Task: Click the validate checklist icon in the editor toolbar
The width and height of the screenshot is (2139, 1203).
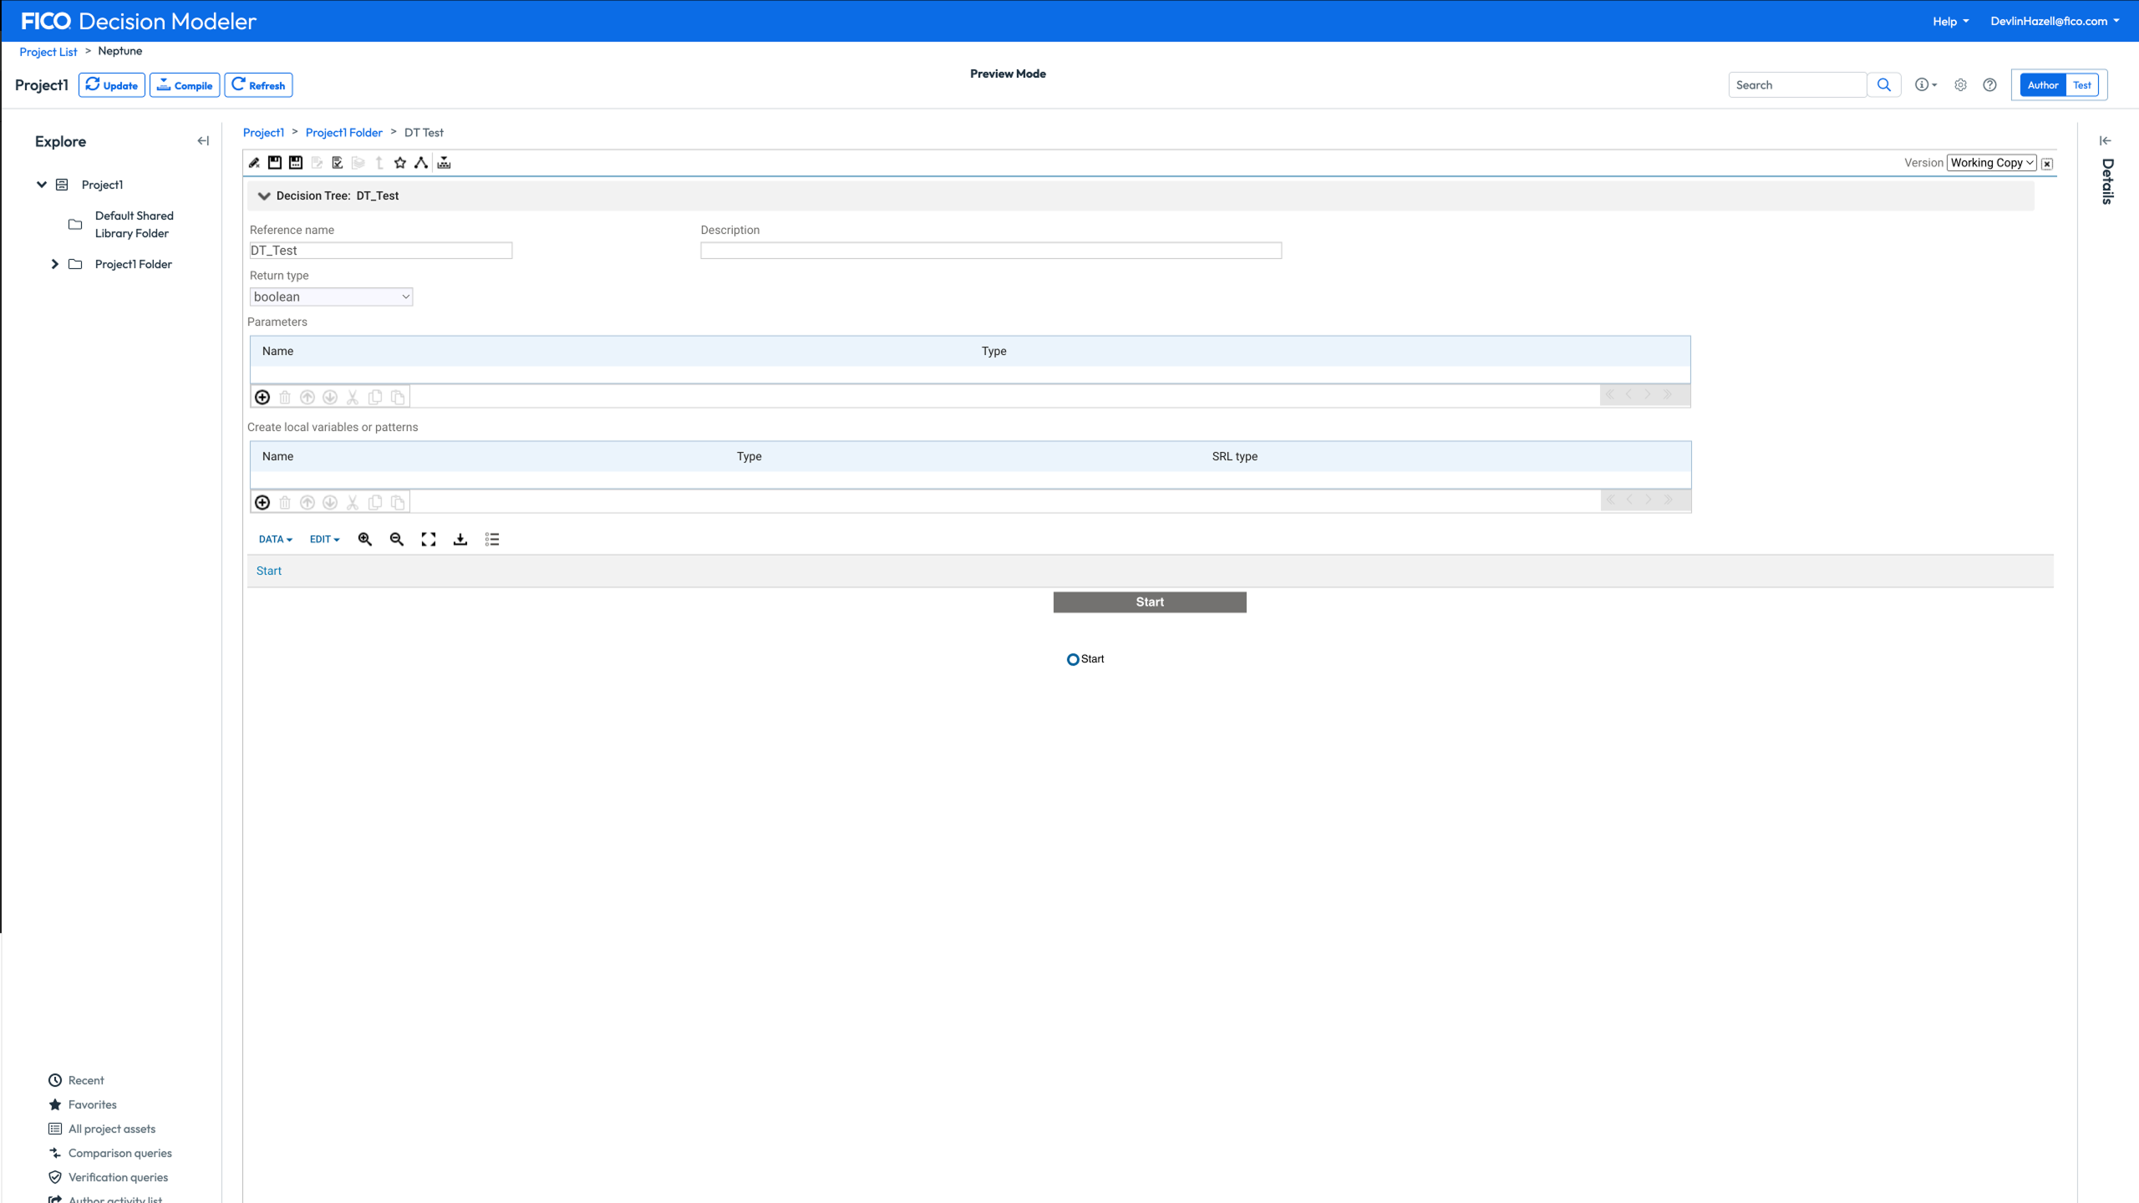Action: [x=338, y=163]
